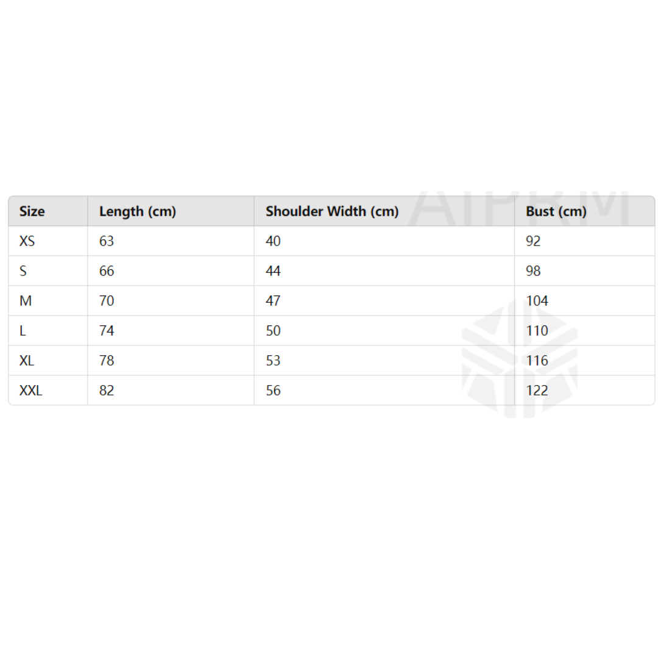Image resolution: width=658 pixels, height=658 pixels.
Task: Click the Shoulder Width (cm) header
Action: [x=332, y=211]
